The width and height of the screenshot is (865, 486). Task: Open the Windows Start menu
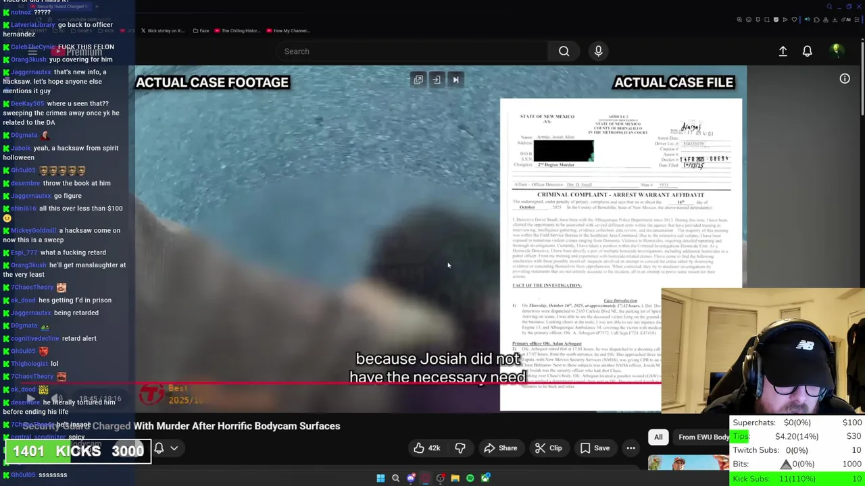[x=380, y=478]
